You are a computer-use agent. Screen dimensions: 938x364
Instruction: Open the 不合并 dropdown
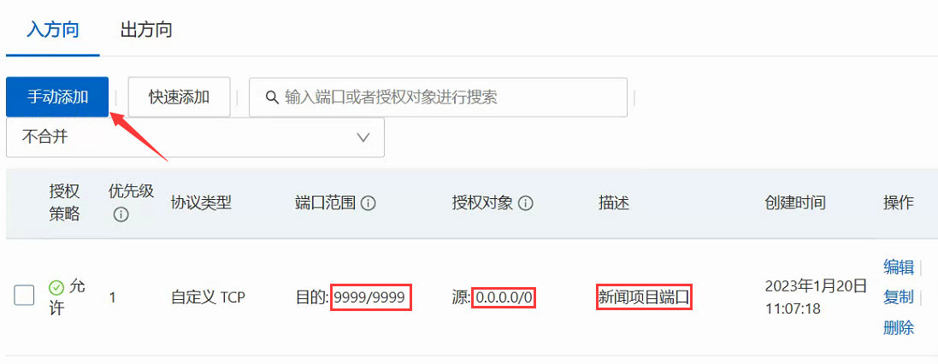click(x=195, y=138)
